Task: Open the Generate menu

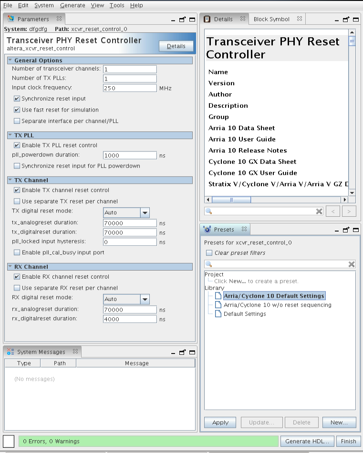Action: 73,5
